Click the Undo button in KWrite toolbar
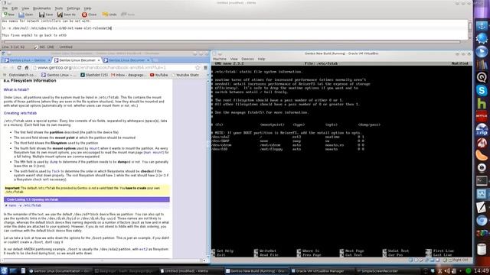 tap(109, 15)
